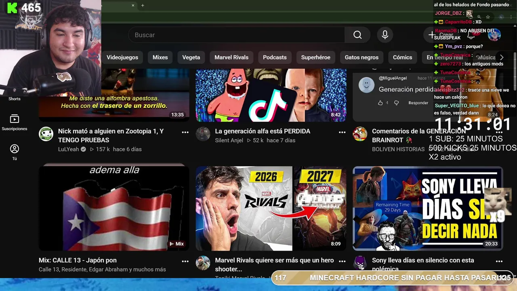
Task: Open Sony lleva días en silencio title
Action: coord(423,264)
